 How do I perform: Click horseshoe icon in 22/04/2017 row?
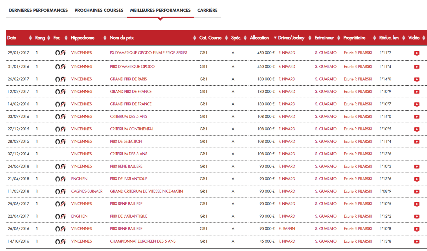tap(60, 216)
